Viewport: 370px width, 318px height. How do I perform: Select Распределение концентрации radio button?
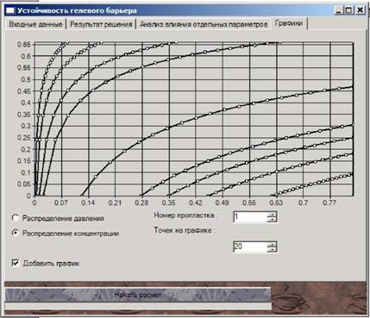(15, 233)
